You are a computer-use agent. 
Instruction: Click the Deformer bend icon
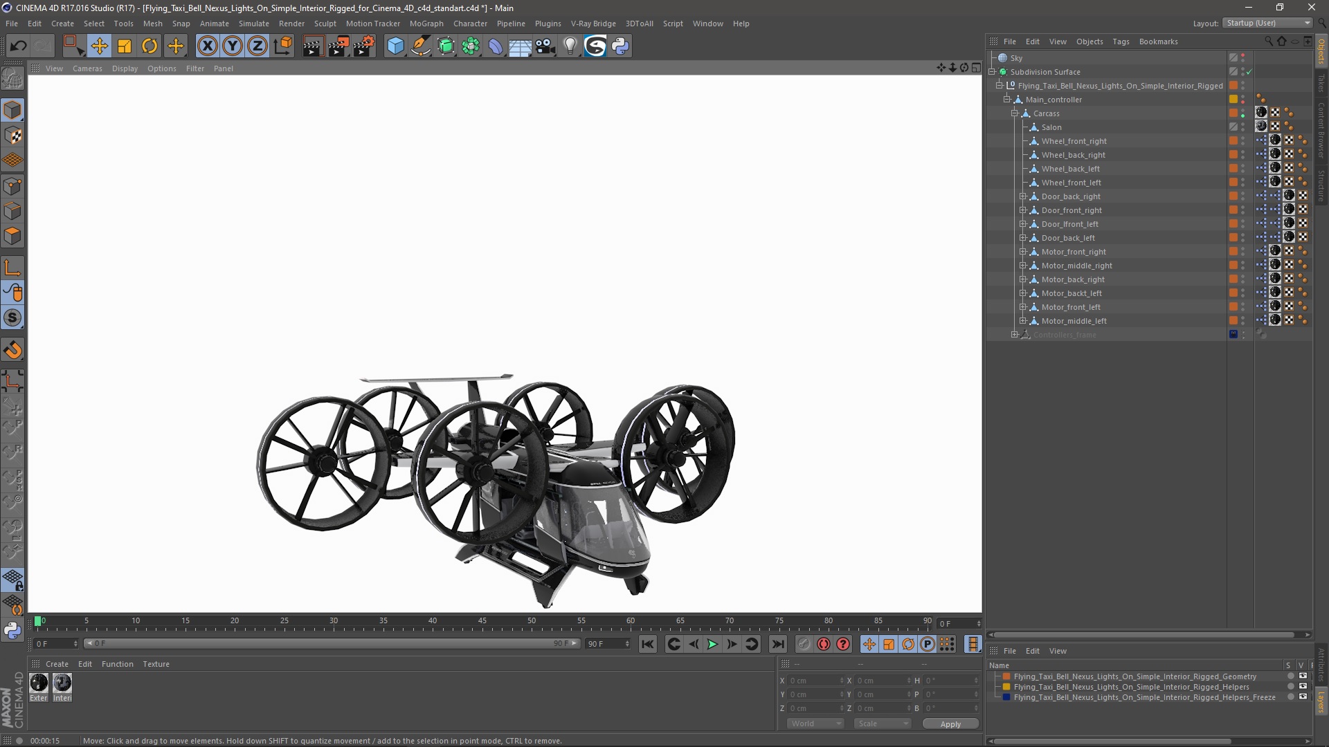(496, 46)
